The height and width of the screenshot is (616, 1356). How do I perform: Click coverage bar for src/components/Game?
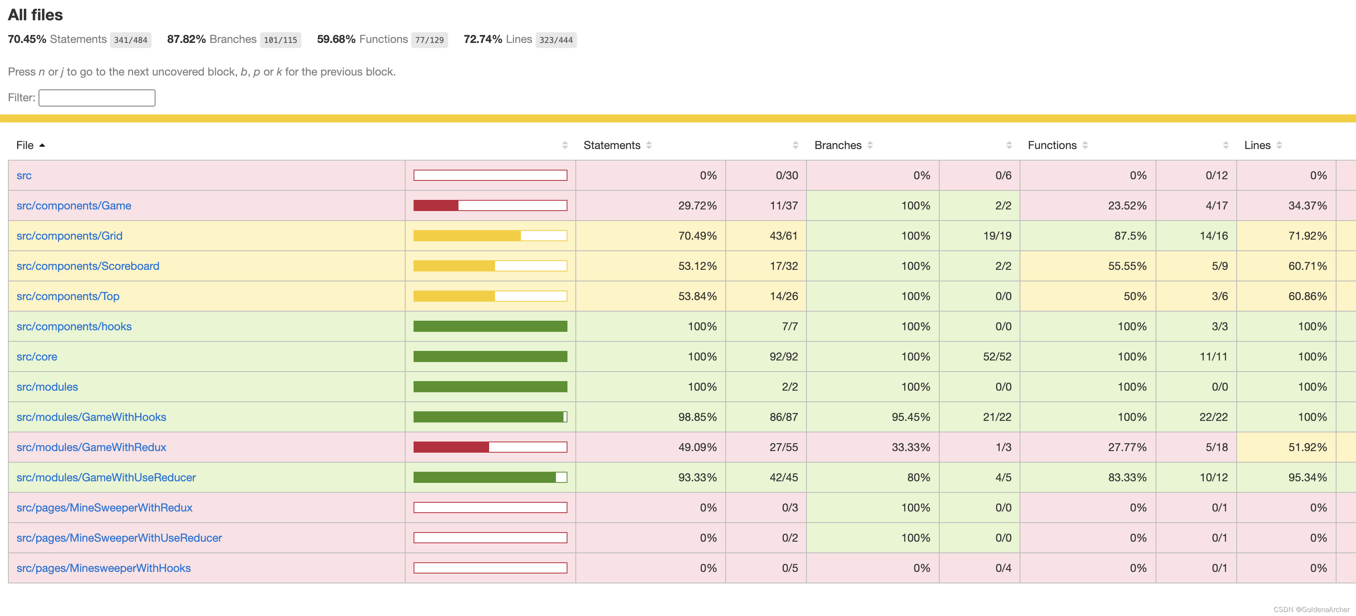click(491, 206)
